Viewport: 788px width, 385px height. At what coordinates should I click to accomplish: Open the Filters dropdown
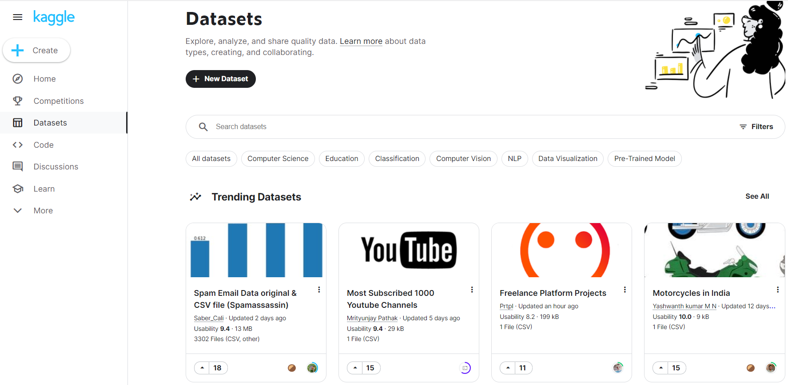click(756, 127)
